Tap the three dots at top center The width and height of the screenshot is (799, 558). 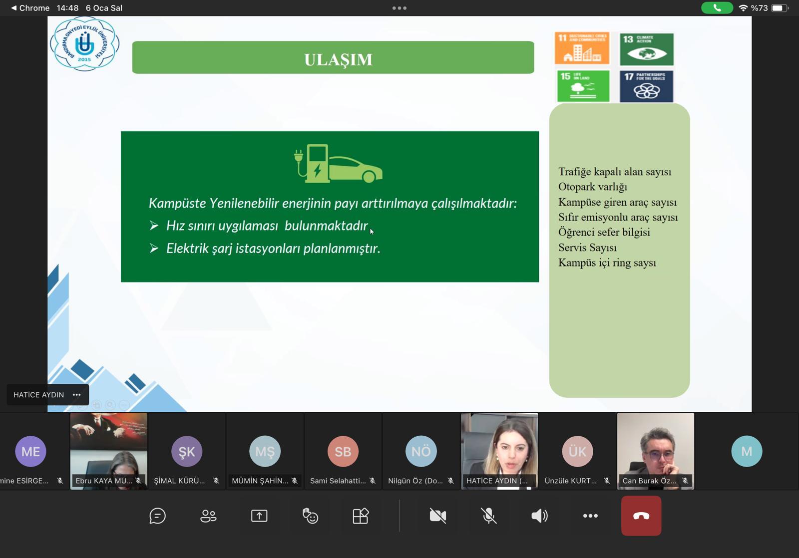(399, 8)
